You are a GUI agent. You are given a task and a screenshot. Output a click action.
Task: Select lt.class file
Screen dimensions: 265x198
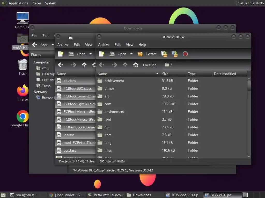coord(75,135)
